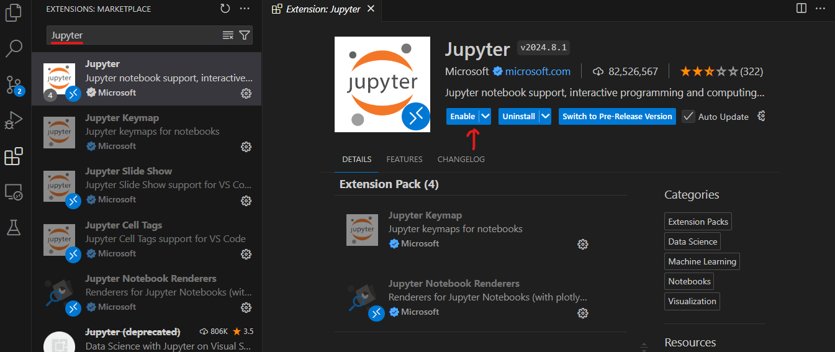This screenshot has height=352, width=835.
Task: Select the Machine Learning category
Action: [702, 261]
